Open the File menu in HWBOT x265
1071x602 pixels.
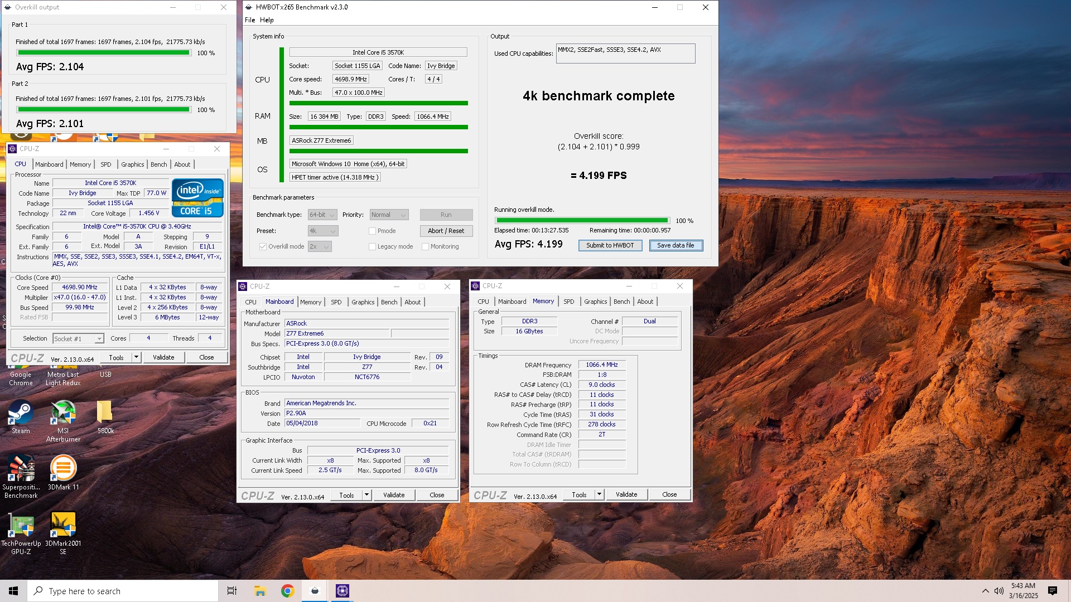250,20
